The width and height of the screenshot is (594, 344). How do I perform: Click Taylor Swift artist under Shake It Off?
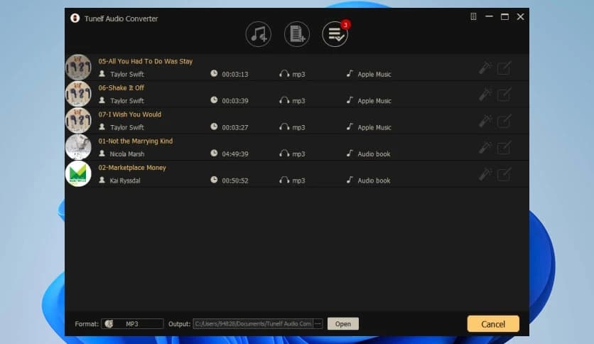click(127, 101)
